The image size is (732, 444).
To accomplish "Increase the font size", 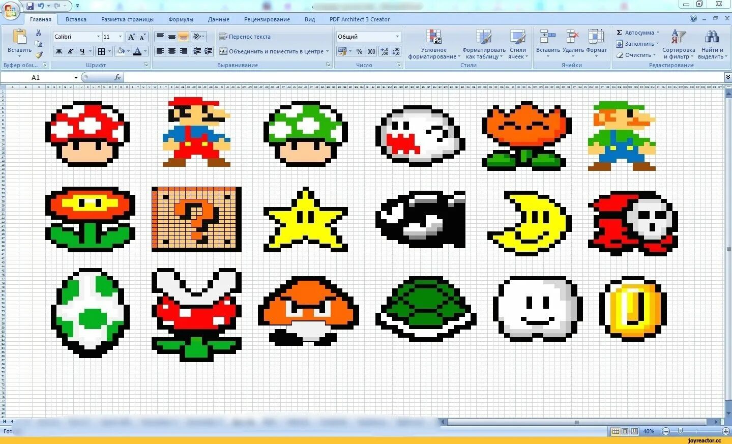I will [x=131, y=37].
